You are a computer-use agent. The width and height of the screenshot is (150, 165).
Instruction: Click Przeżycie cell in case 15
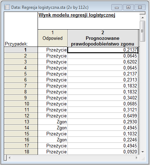53,134
